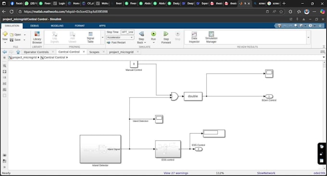Click the help question mark icon
This screenshot has height=176, width=327.
click(x=311, y=25)
